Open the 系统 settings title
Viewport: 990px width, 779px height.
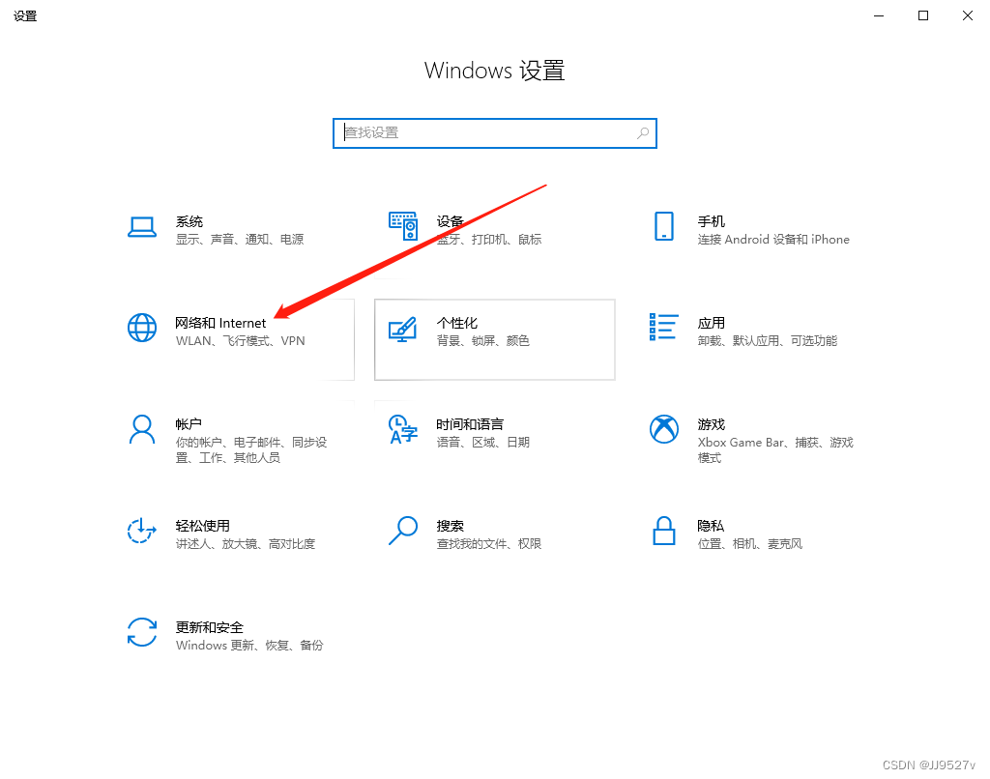click(x=189, y=221)
